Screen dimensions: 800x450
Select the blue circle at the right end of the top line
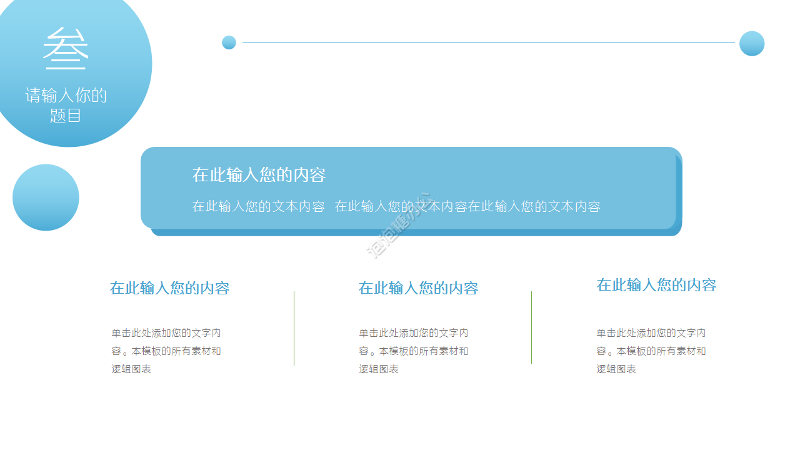click(752, 43)
